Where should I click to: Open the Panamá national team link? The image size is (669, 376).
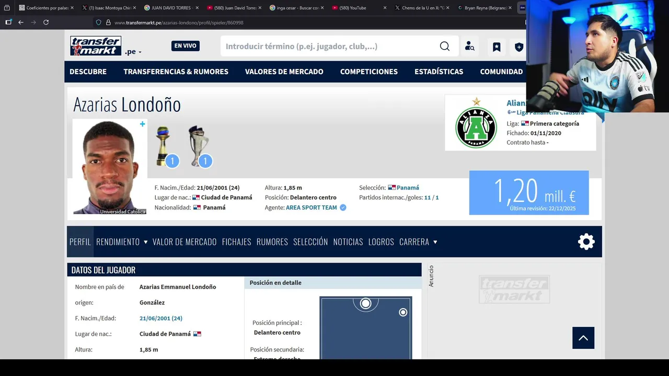pyautogui.click(x=408, y=187)
